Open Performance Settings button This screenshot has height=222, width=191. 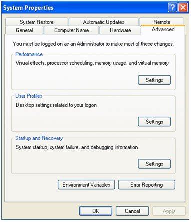(x=154, y=80)
